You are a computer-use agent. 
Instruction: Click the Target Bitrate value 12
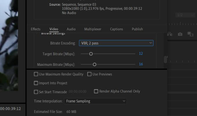(141, 54)
